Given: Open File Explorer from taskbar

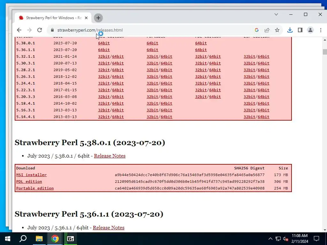Looking at the screenshot, I should tap(39, 239).
